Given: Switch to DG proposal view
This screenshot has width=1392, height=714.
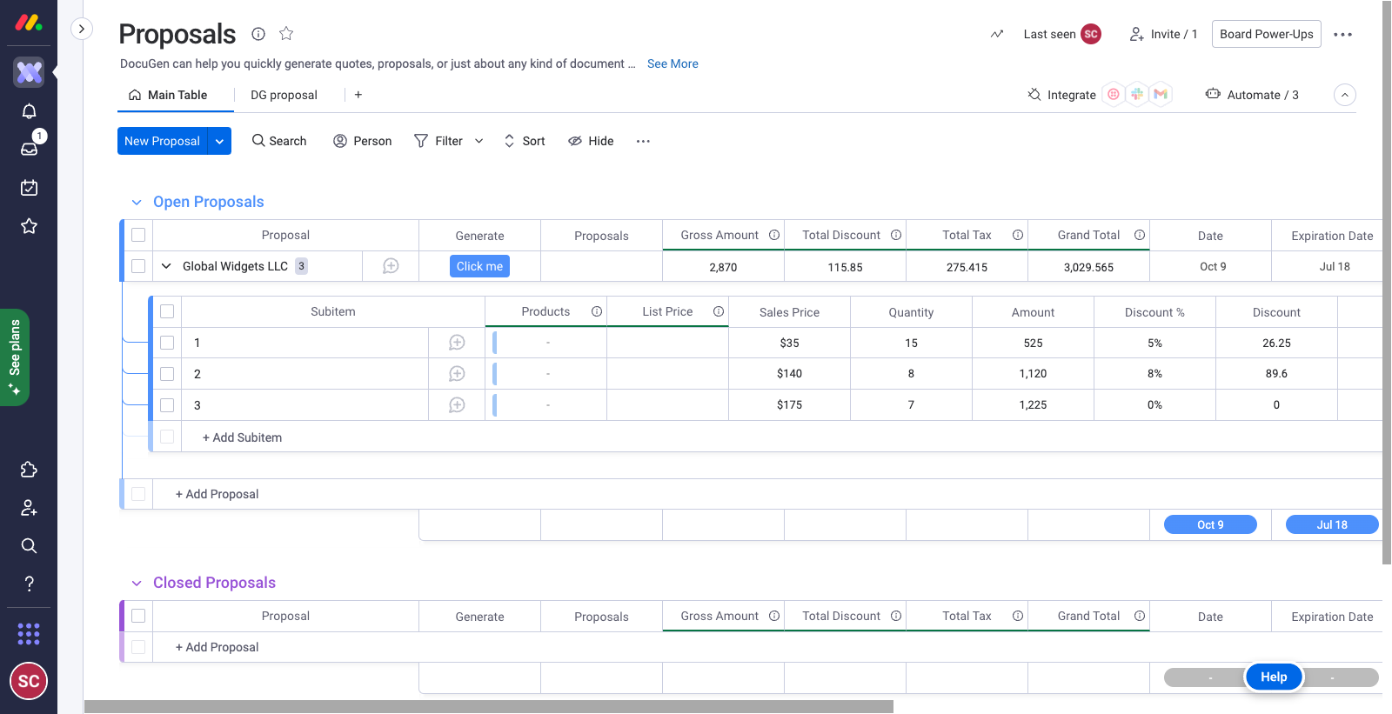Looking at the screenshot, I should pos(284,95).
